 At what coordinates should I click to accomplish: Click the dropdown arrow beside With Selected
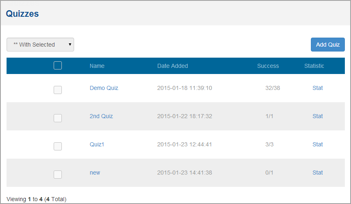point(70,45)
